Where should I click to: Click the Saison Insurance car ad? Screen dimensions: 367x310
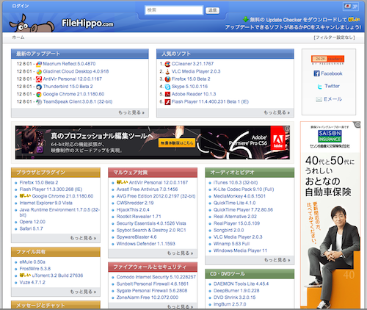pyautogui.click(x=330, y=215)
